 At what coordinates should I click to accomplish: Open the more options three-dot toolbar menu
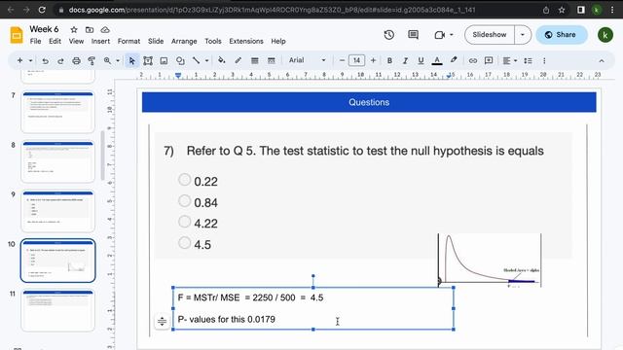click(544, 60)
